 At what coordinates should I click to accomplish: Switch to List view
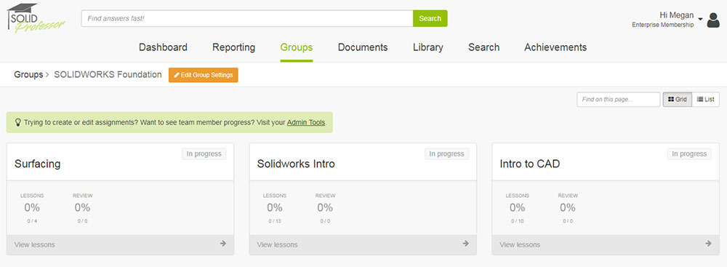pos(706,100)
